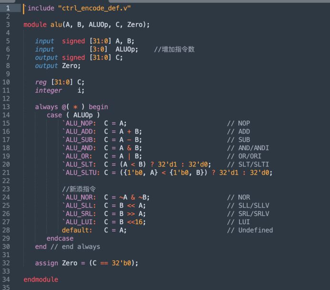This screenshot has height=290, width=330.
Task: Click the `ALU_SLTU case label
Action: [81, 173]
